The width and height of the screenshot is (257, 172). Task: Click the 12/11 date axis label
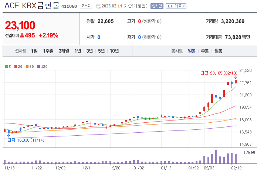pyautogui.click(x=88, y=168)
